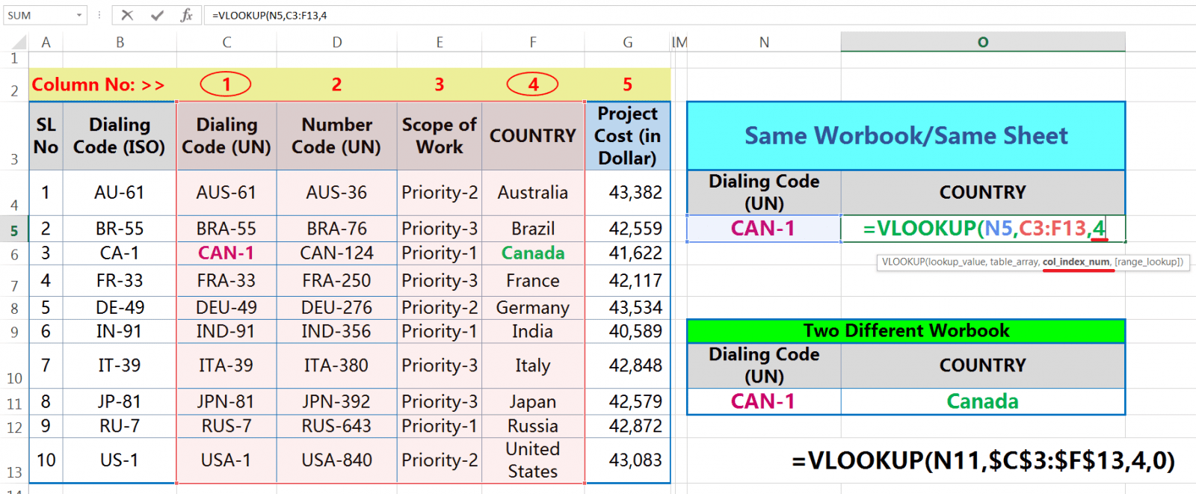Select cell containing USA-840

click(x=337, y=460)
